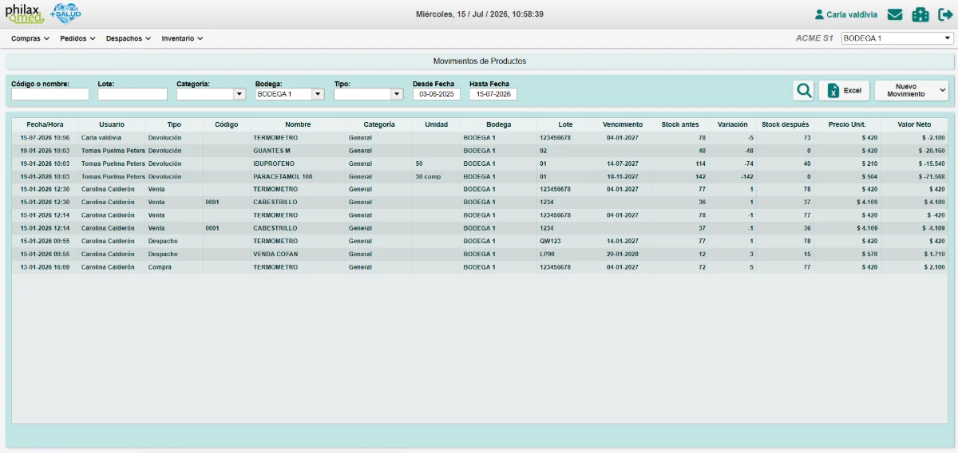Image resolution: width=958 pixels, height=453 pixels.
Task: Click the Precio Unit. column header
Action: (x=847, y=124)
